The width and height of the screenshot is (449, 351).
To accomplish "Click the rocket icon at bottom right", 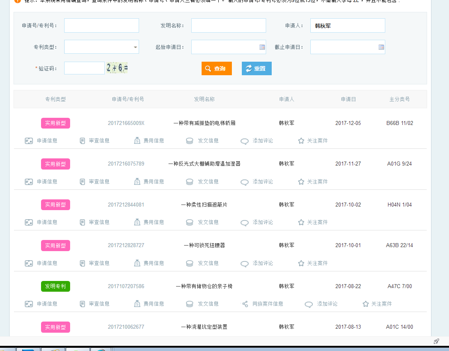I will coord(436,341).
